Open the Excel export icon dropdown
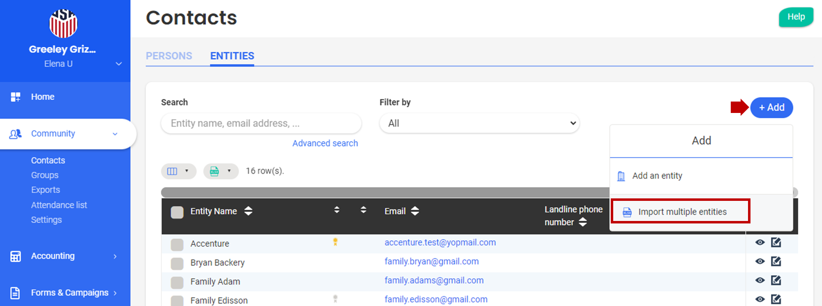Image resolution: width=822 pixels, height=306 pixels. [220, 171]
